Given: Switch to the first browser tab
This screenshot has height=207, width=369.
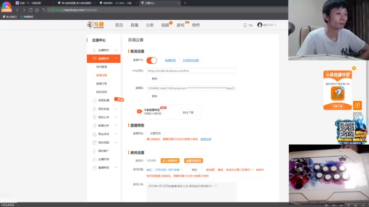Looking at the screenshot, I should point(34,3).
